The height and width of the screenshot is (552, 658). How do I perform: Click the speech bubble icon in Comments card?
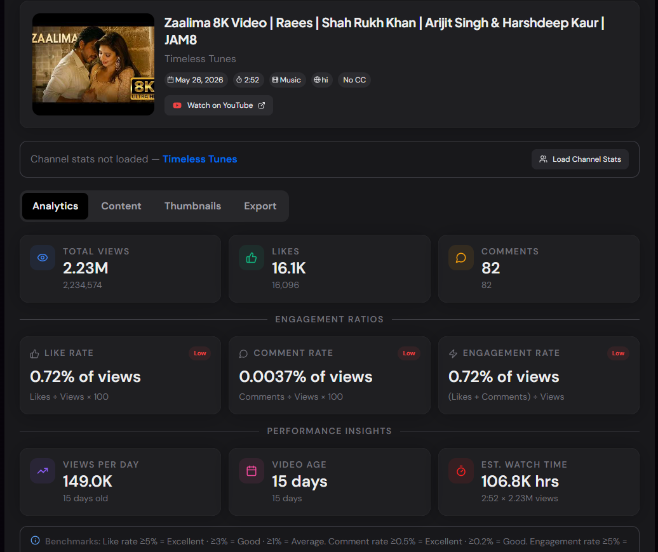coord(460,258)
